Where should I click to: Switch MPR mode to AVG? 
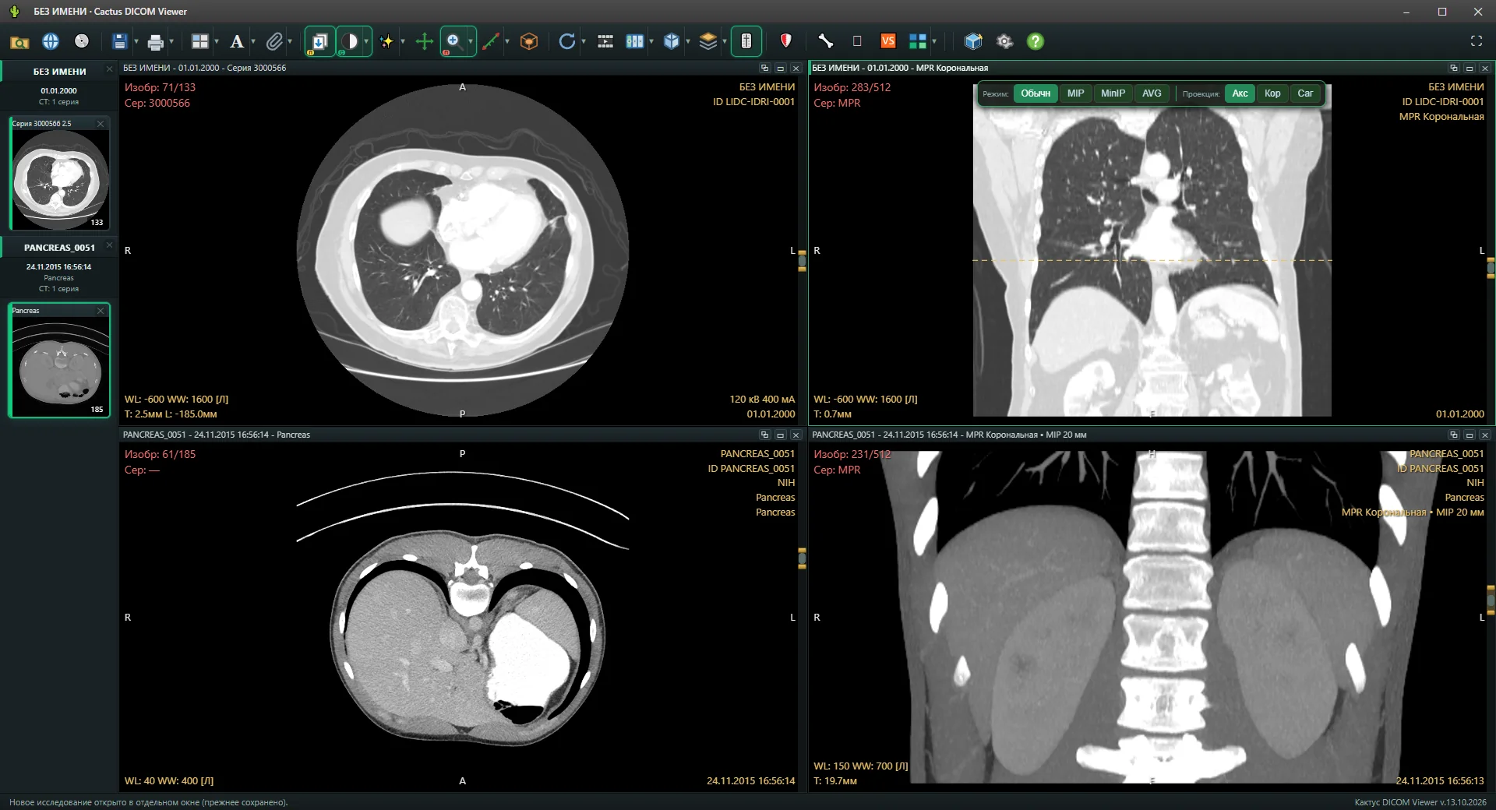click(1152, 93)
